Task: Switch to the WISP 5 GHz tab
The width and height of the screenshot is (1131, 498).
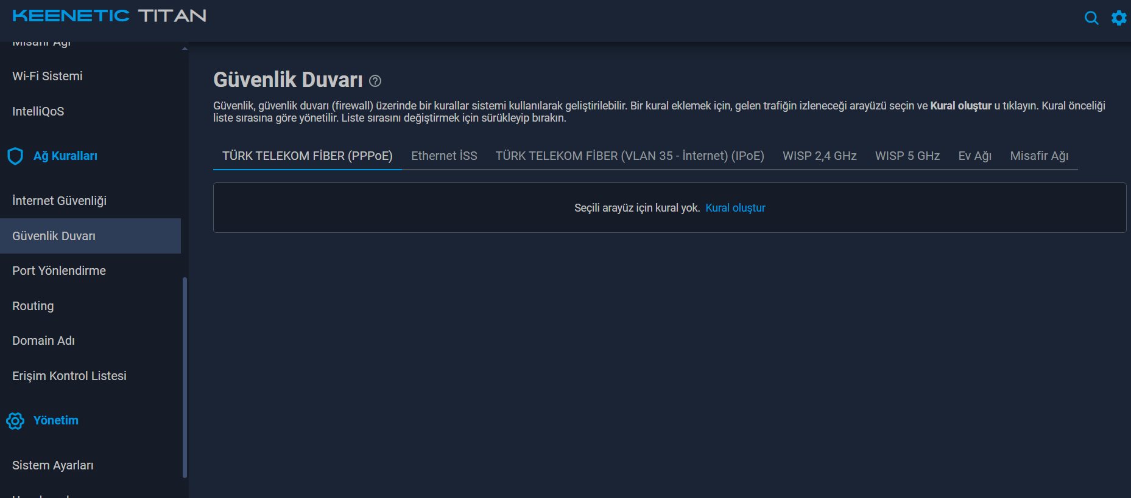Action: (x=907, y=156)
